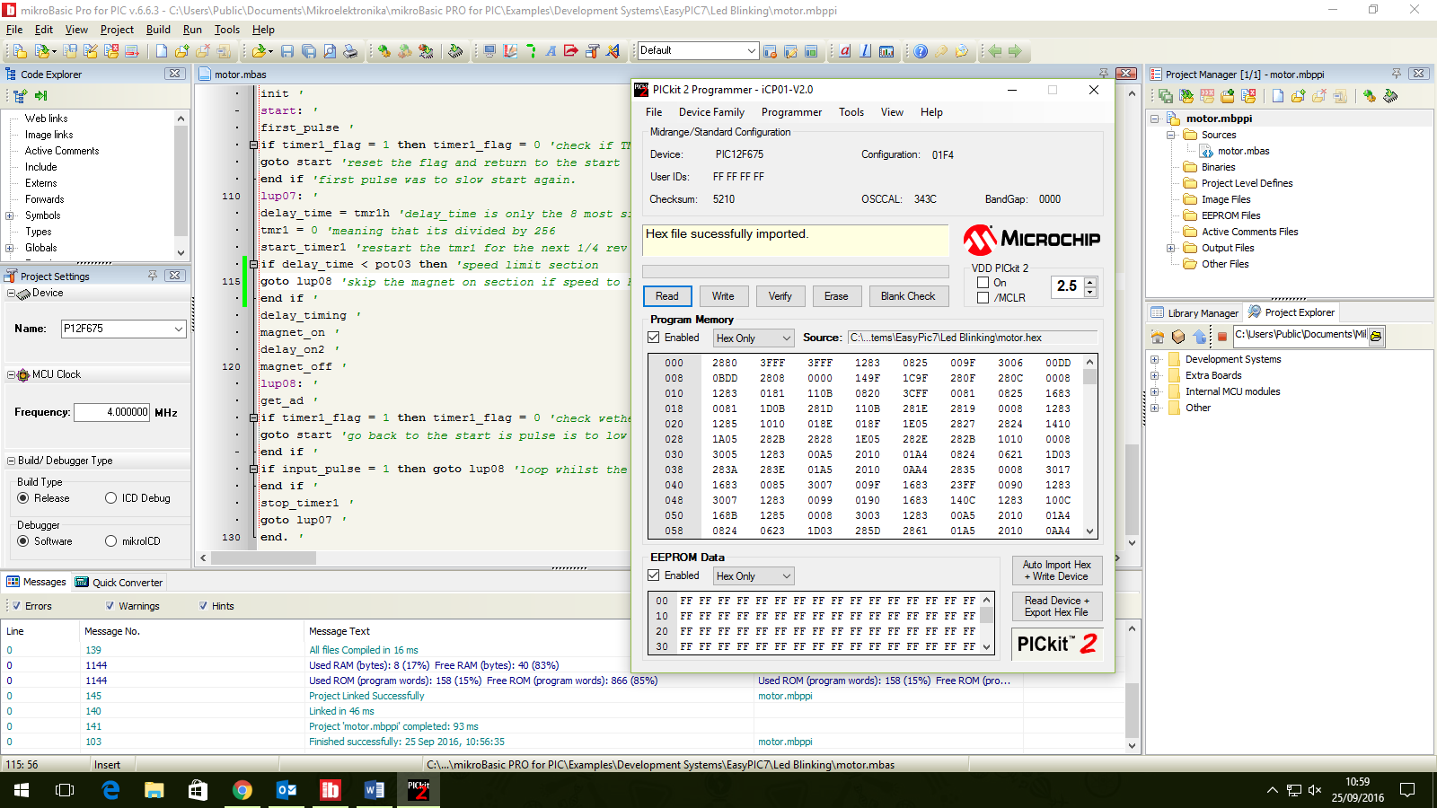Click the Program chip icon in main toolbar
The width and height of the screenshot is (1437, 808).
click(x=455, y=51)
